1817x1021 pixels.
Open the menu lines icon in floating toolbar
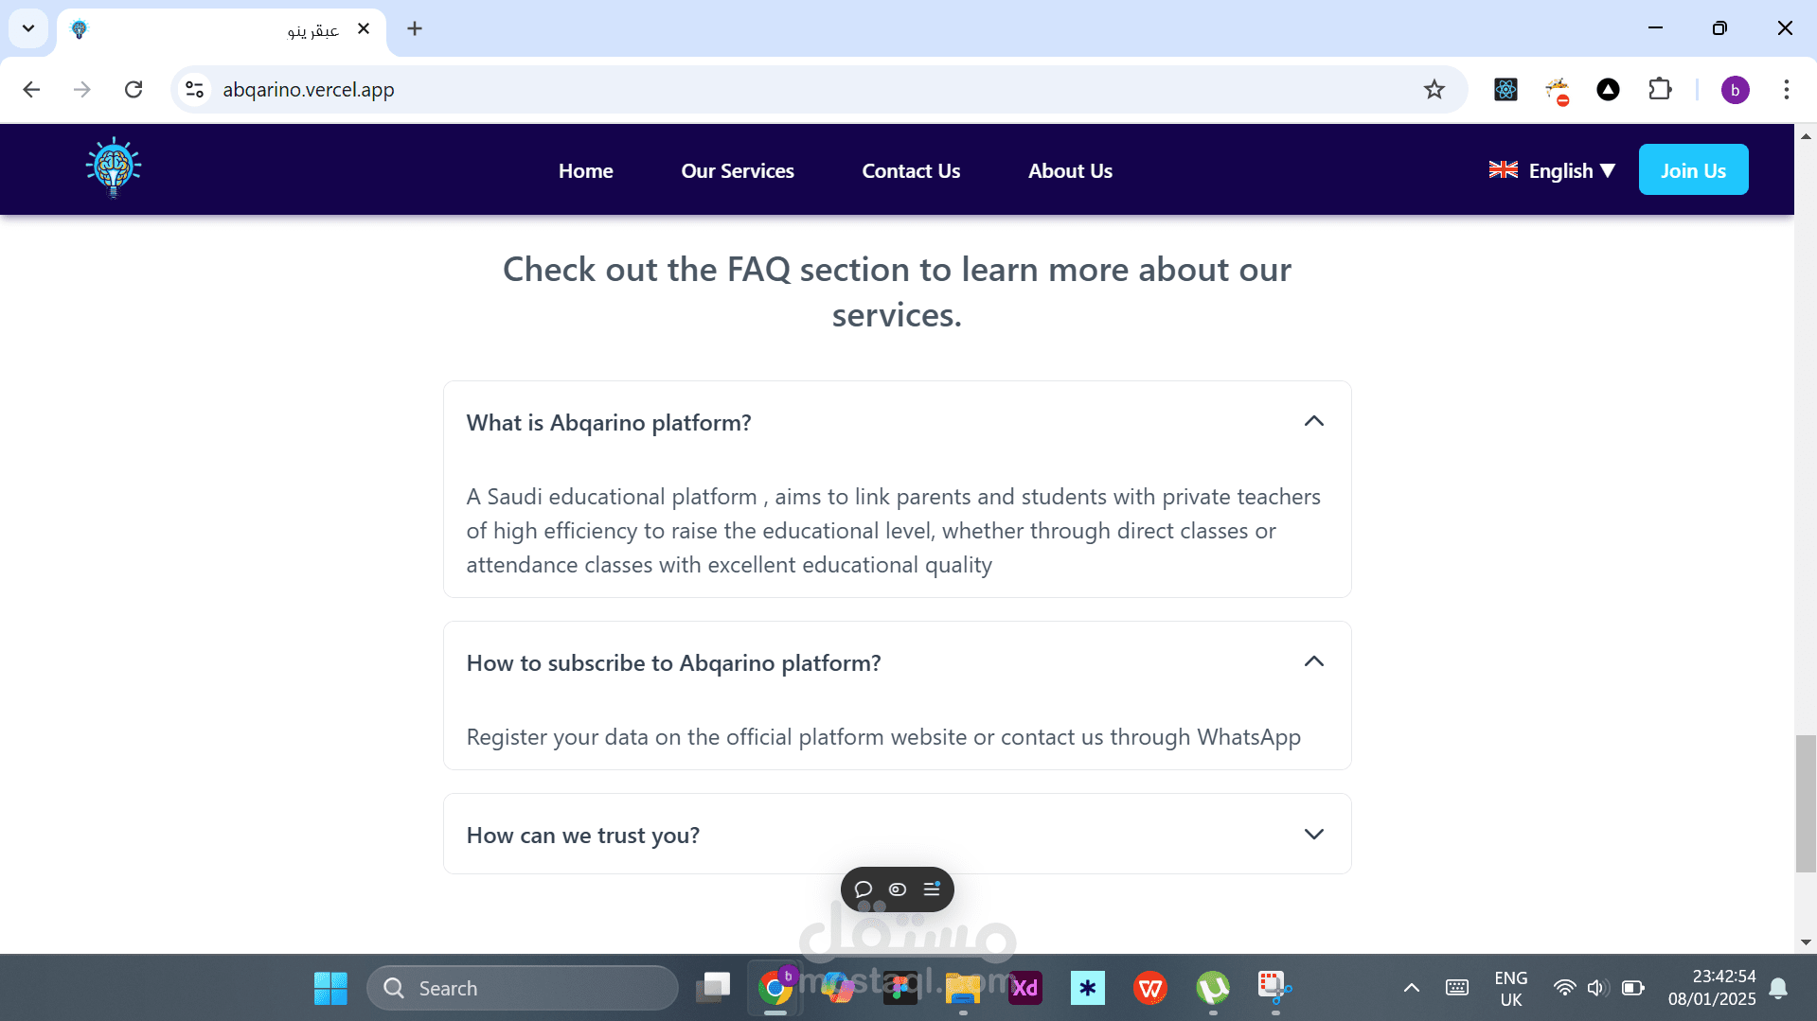point(932,889)
